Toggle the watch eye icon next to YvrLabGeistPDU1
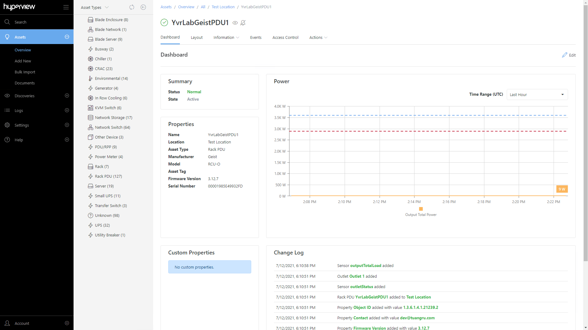This screenshot has height=330, width=588. (x=235, y=23)
